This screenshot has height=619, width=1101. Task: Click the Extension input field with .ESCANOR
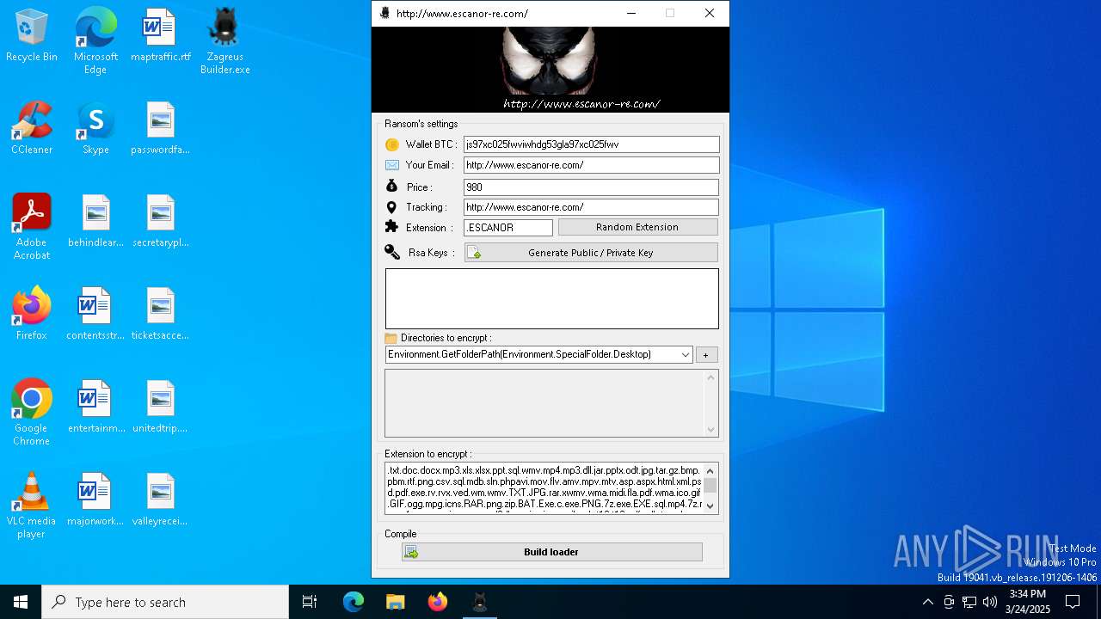508,228
